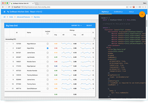Image resolution: width=148 pixels, height=104 pixels.
Task: Click the site info icon in address bar
Action: pyautogui.click(x=12, y=7)
